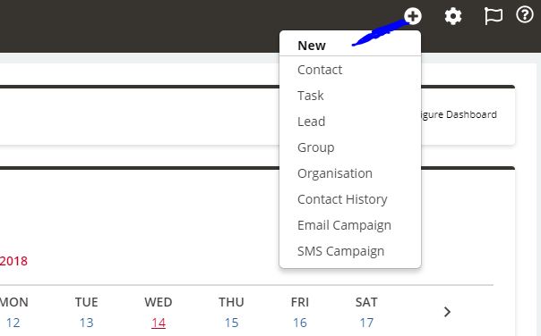
Task: Open the Configure Dashboard link
Action: [459, 114]
